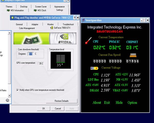Click the scroll up arrow in the left panel
This screenshot has width=154, height=123.
(x=9, y=33)
